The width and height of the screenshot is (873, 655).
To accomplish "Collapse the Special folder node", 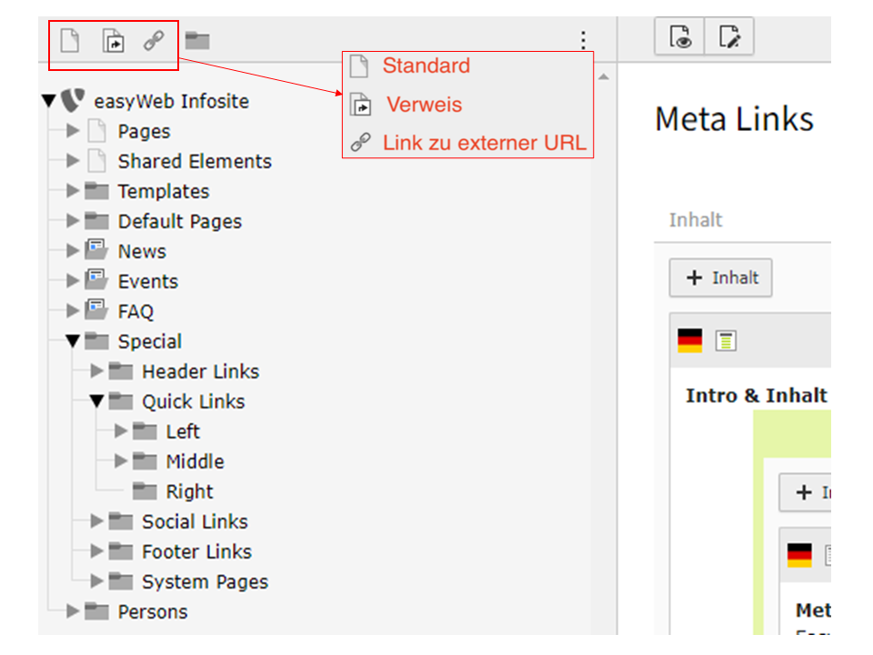I will 73,341.
